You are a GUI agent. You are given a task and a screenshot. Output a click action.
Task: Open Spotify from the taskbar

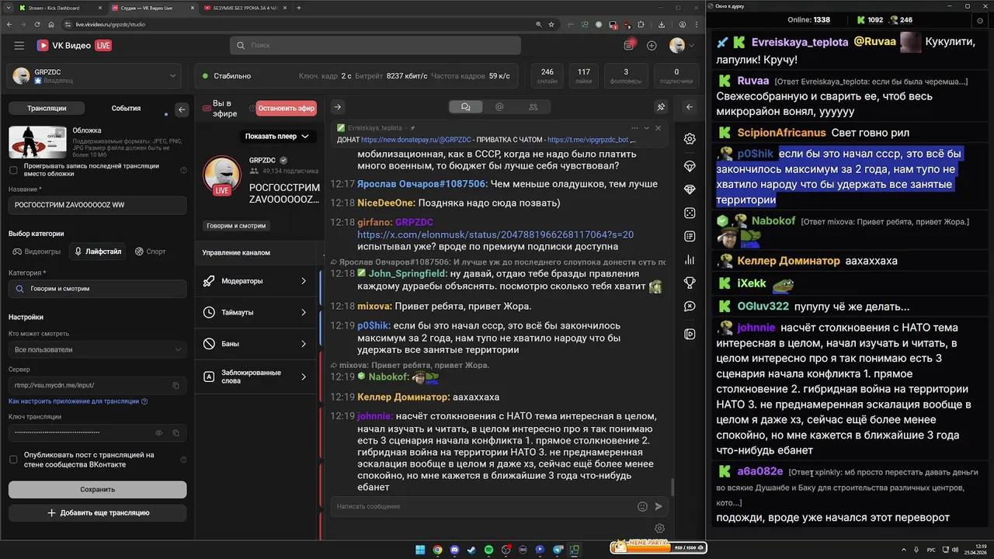[488, 550]
